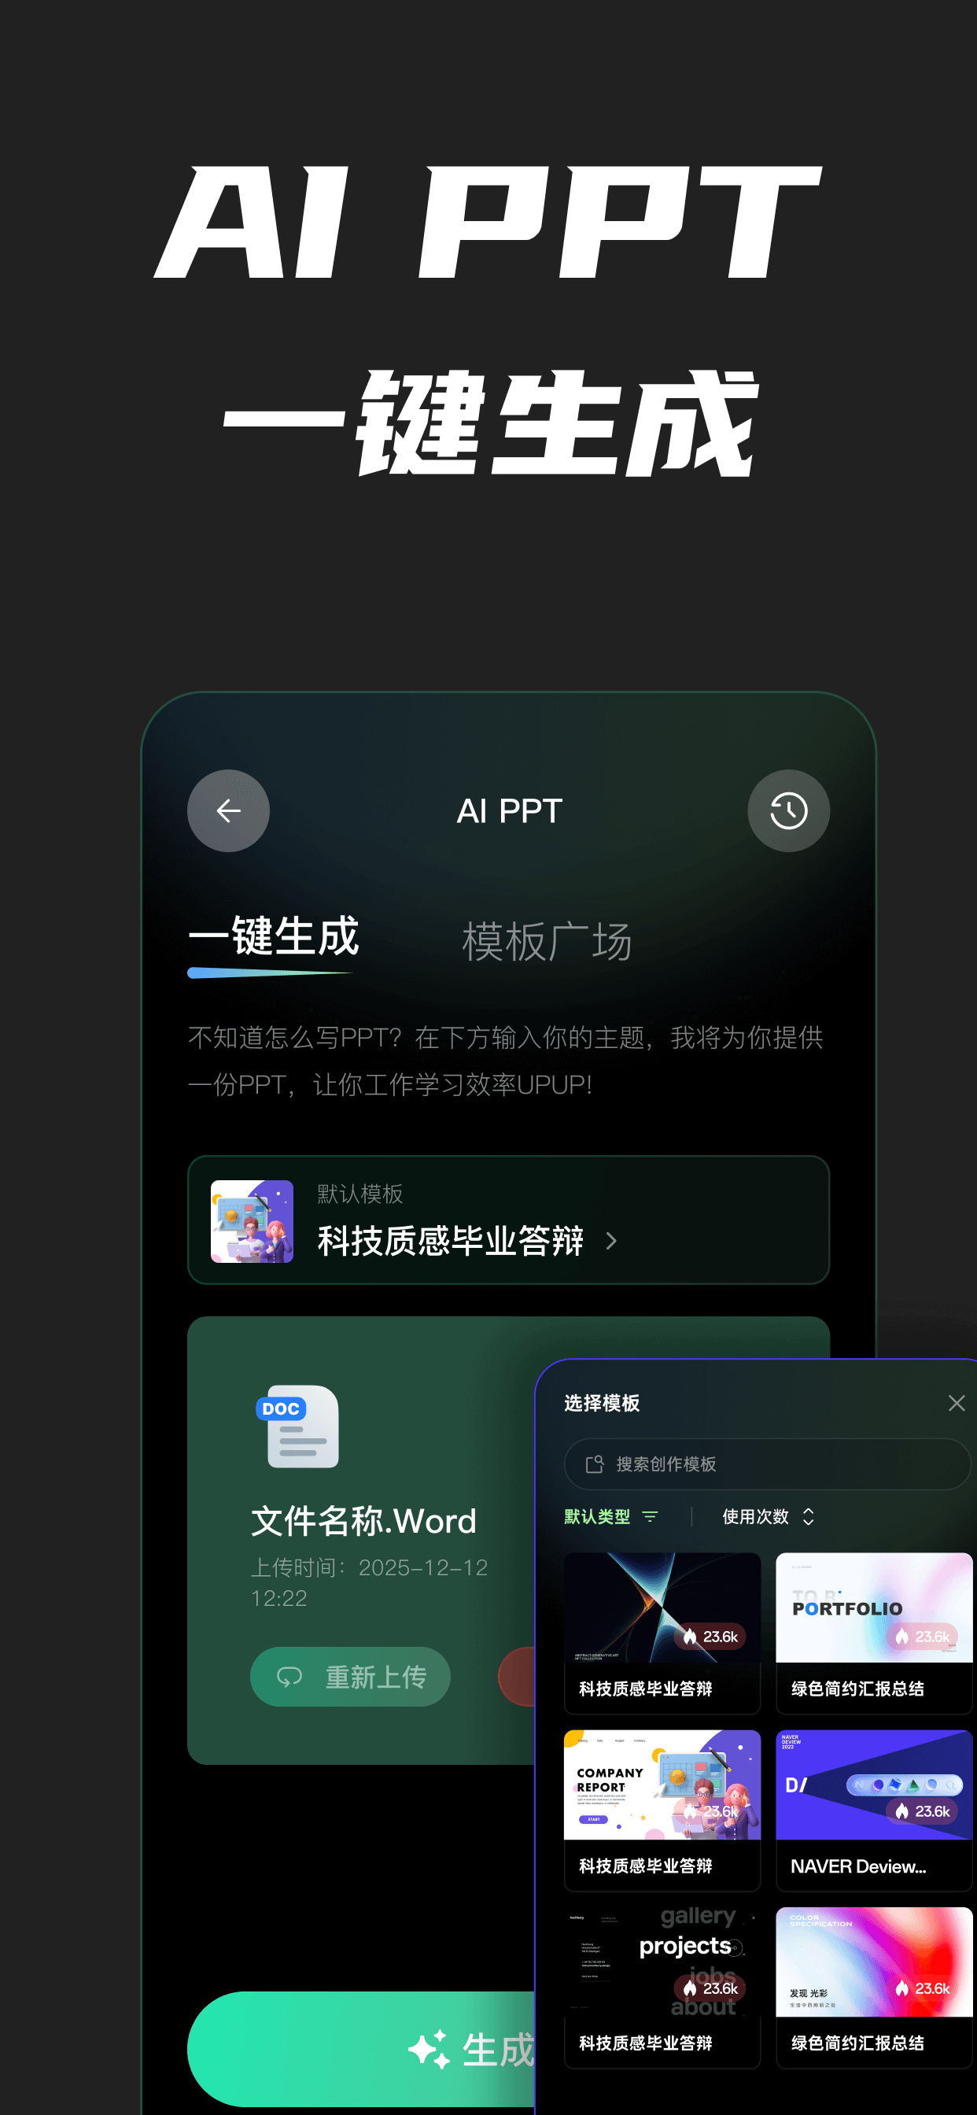
Task: Open the 默认类型 filter dropdown
Action: click(x=611, y=1516)
